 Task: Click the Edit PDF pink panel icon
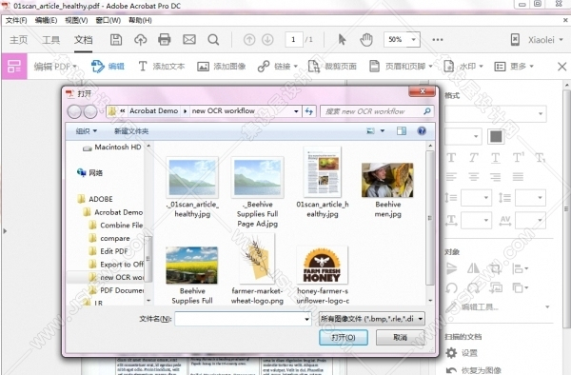coord(14,67)
